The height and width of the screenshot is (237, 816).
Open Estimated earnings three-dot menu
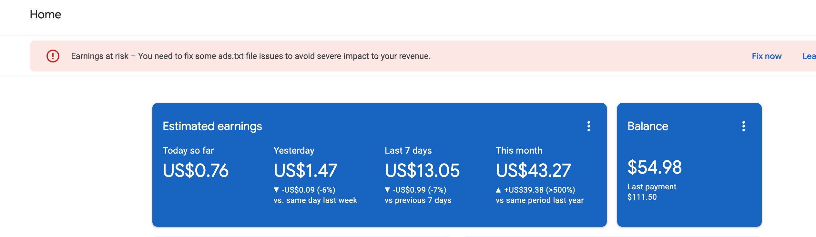click(x=589, y=126)
